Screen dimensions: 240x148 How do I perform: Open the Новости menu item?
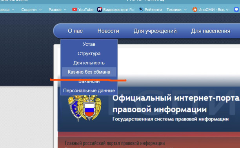[x=108, y=31]
